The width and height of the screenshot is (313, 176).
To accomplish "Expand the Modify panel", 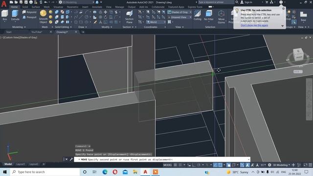I will (x=107, y=27).
